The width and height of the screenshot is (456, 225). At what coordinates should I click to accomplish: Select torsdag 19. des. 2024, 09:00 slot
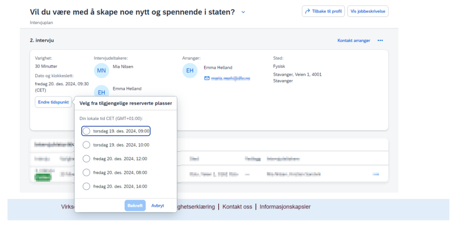pyautogui.click(x=116, y=131)
